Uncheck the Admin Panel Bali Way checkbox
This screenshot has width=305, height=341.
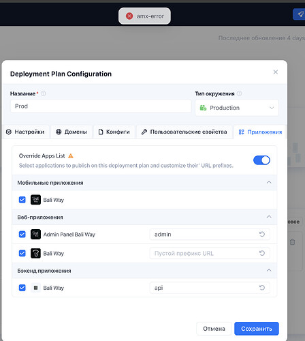(22, 234)
